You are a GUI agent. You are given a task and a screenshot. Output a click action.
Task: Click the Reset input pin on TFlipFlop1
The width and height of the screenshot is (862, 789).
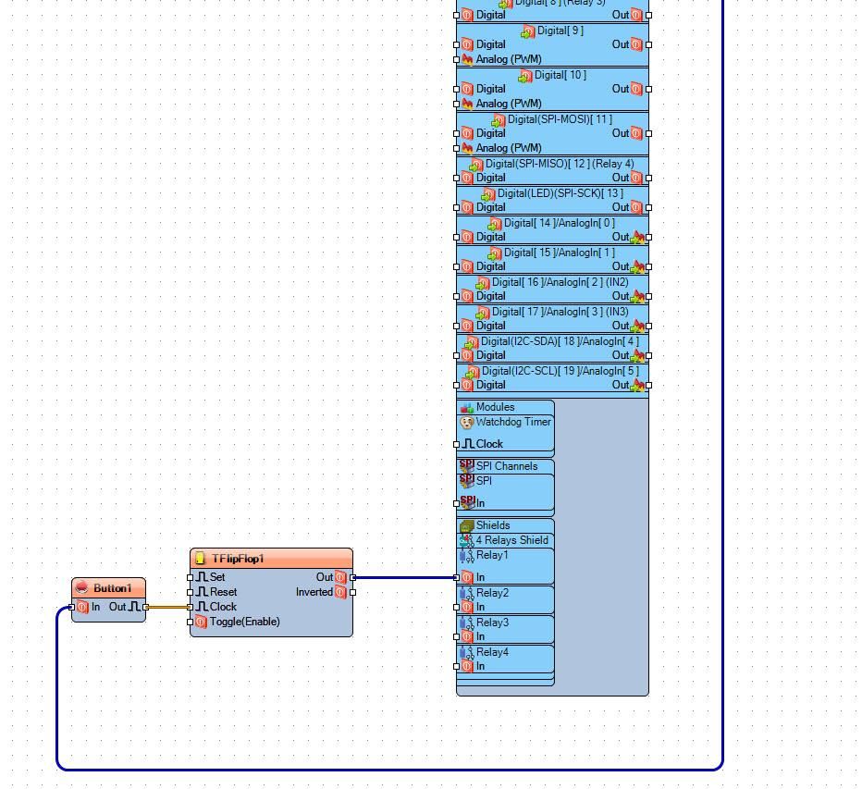point(191,592)
